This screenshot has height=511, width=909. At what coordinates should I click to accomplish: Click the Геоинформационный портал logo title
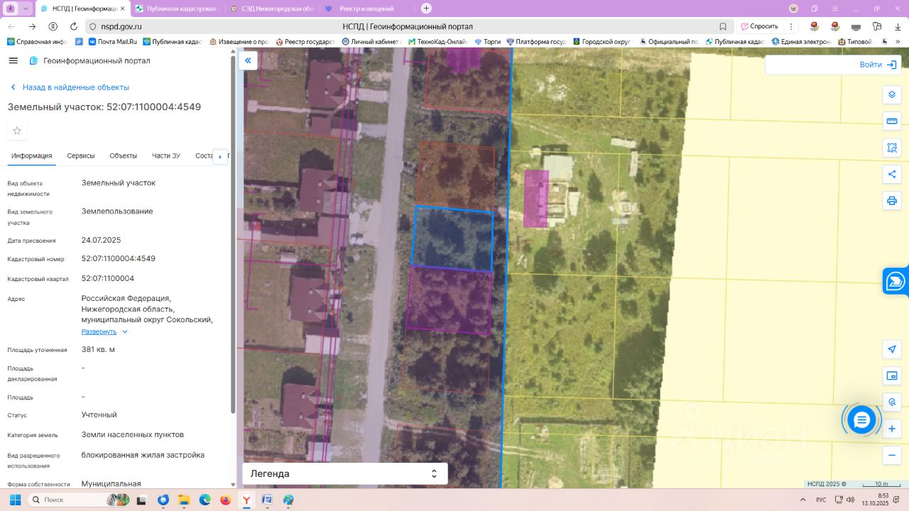89,61
